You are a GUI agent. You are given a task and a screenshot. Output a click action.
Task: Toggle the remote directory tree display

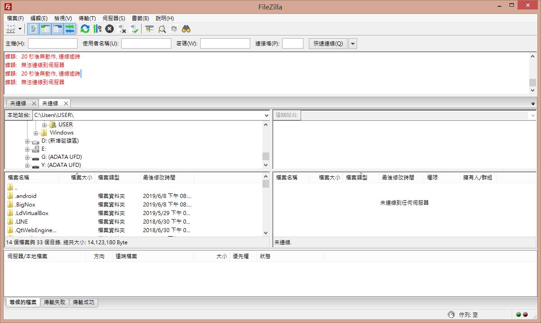click(57, 29)
